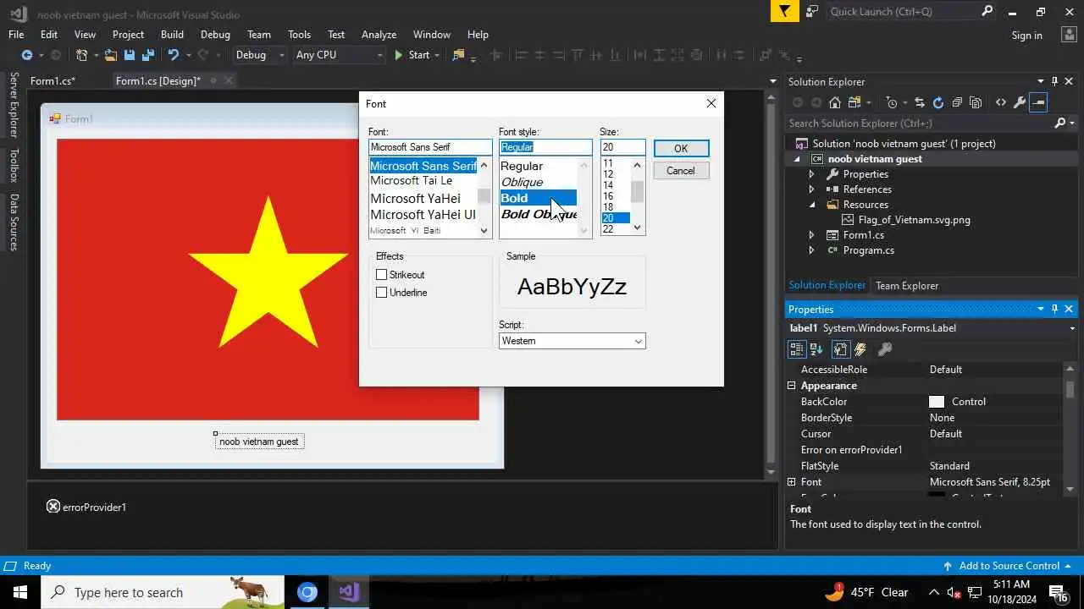This screenshot has width=1084, height=609.
Task: Switch to the Team Explorer tab
Action: point(907,286)
